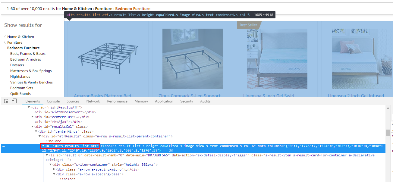Expand the a-row a-spacing-micro div

[x=54, y=169]
